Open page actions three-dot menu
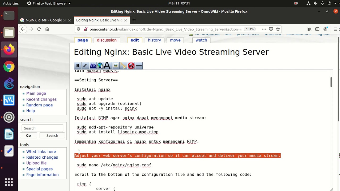The image size is (340, 191). pos(264,29)
